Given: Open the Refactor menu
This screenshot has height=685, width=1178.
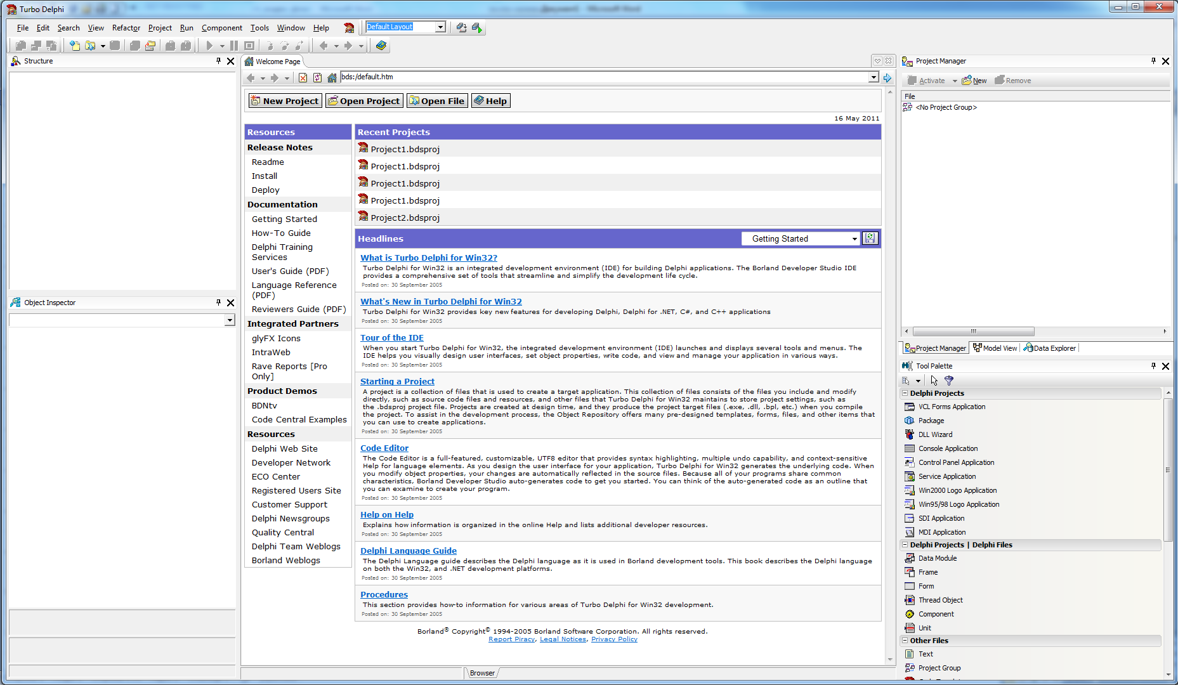Looking at the screenshot, I should pyautogui.click(x=126, y=28).
